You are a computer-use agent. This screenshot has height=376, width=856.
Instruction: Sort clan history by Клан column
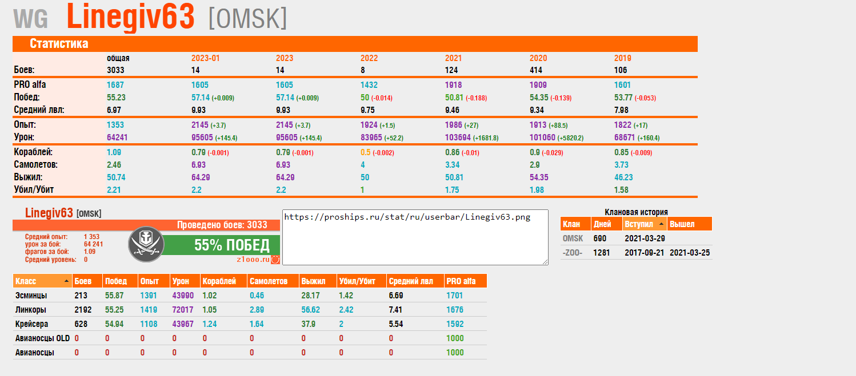click(x=574, y=224)
